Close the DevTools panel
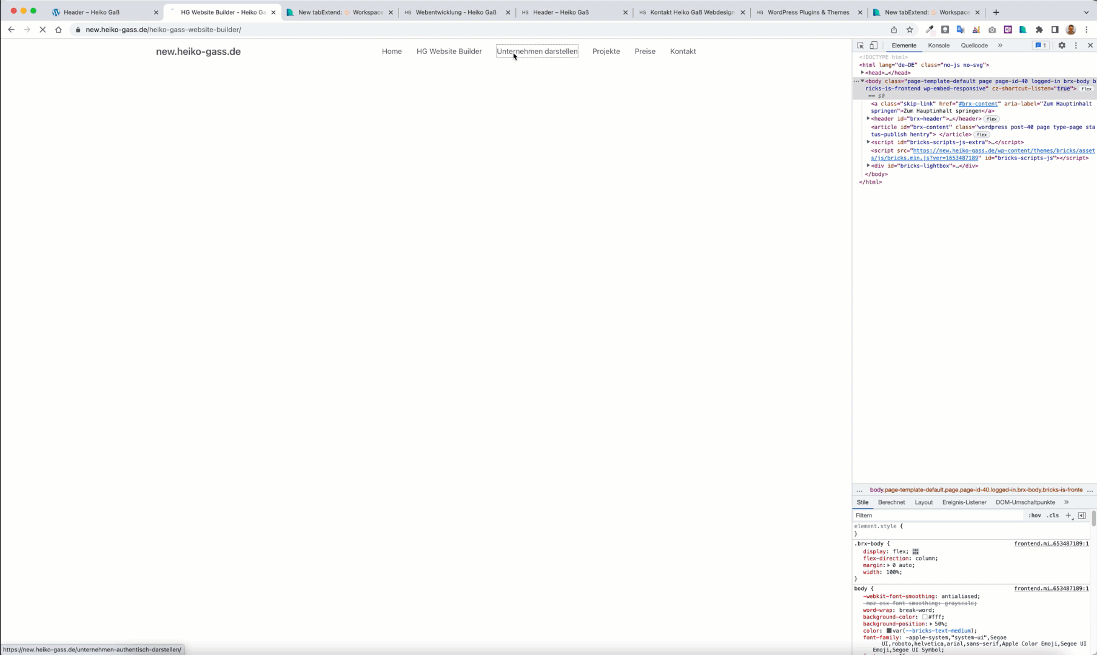Image resolution: width=1097 pixels, height=655 pixels. (x=1090, y=45)
